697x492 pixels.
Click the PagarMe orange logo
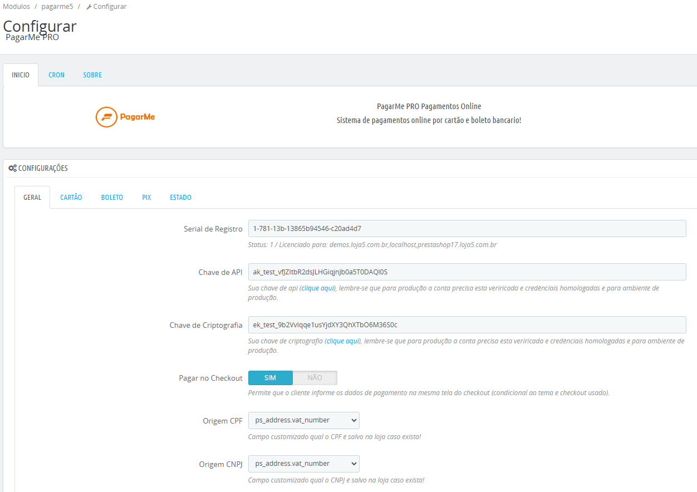[x=125, y=117]
